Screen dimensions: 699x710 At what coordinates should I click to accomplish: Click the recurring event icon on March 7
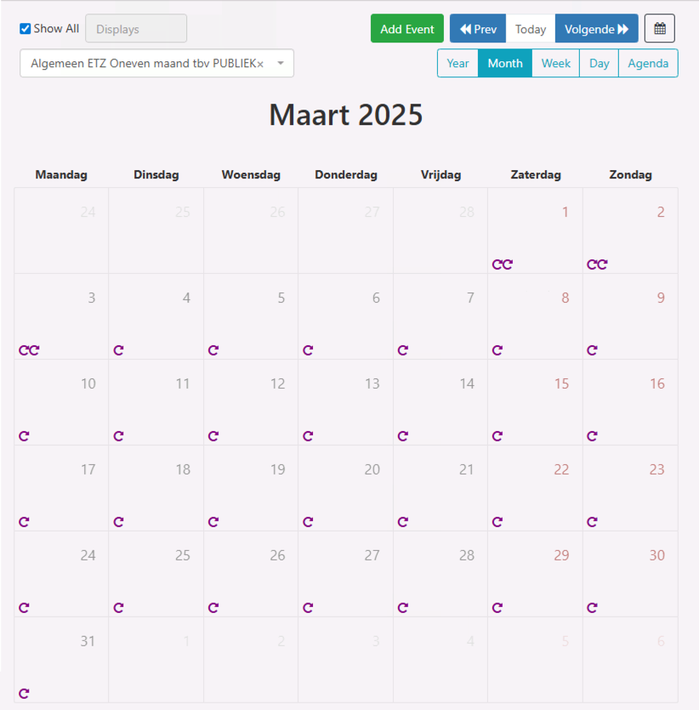(x=403, y=350)
